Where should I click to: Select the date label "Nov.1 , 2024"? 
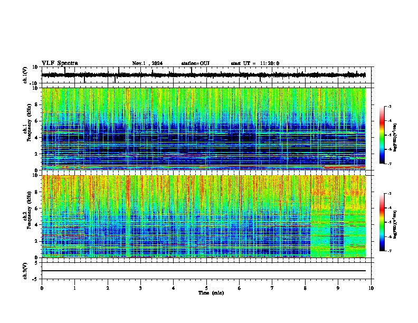point(147,63)
